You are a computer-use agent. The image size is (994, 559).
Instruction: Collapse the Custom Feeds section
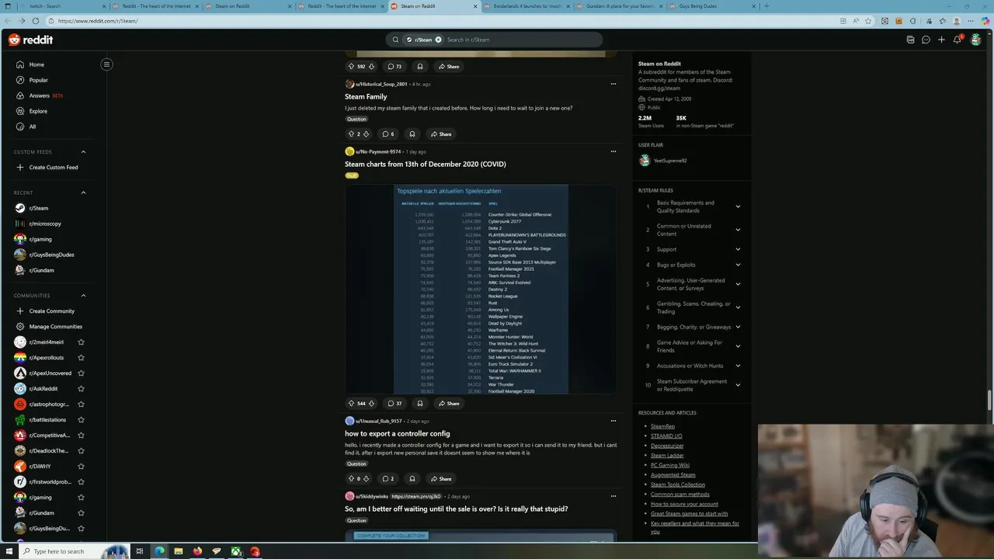tap(83, 152)
